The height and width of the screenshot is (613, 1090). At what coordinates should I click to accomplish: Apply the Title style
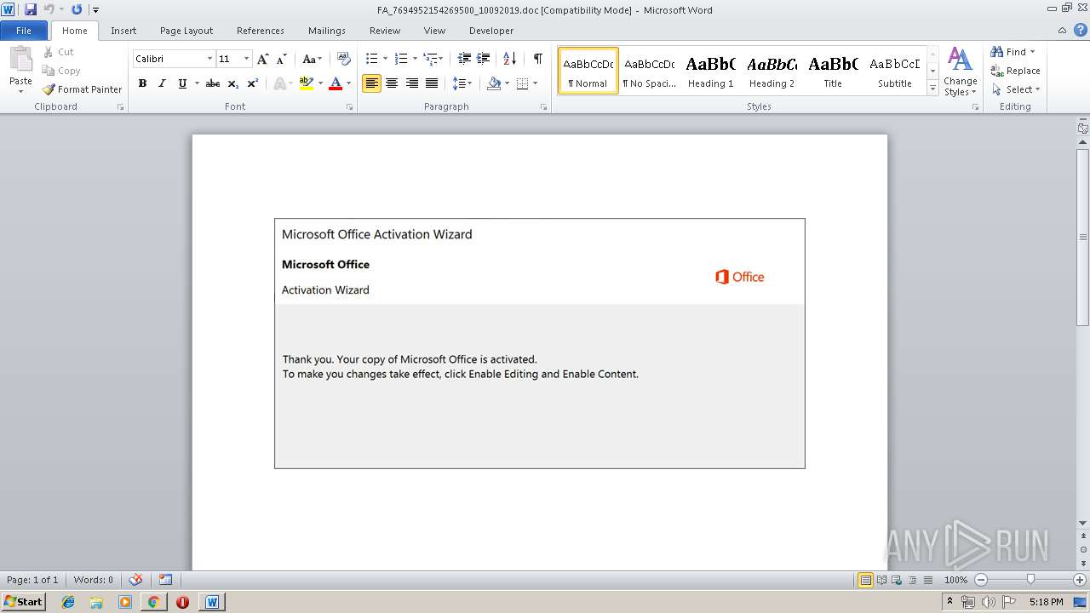click(833, 71)
